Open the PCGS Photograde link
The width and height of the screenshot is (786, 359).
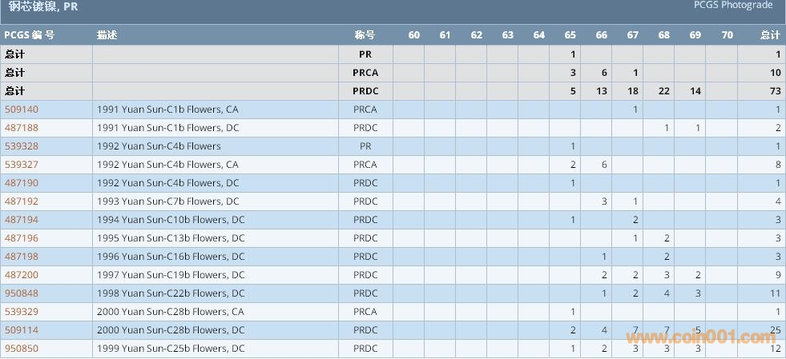733,6
